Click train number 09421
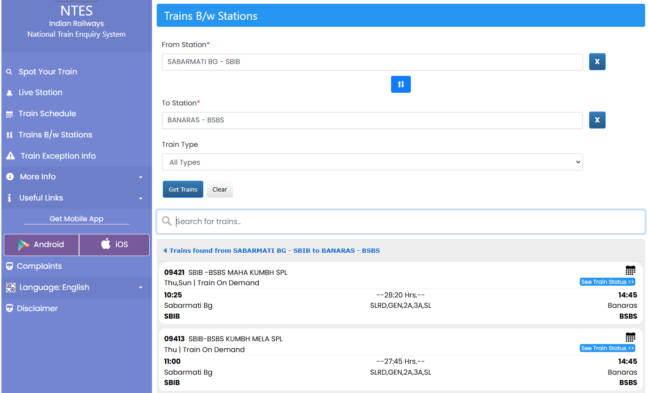This screenshot has height=393, width=648. [x=174, y=272]
